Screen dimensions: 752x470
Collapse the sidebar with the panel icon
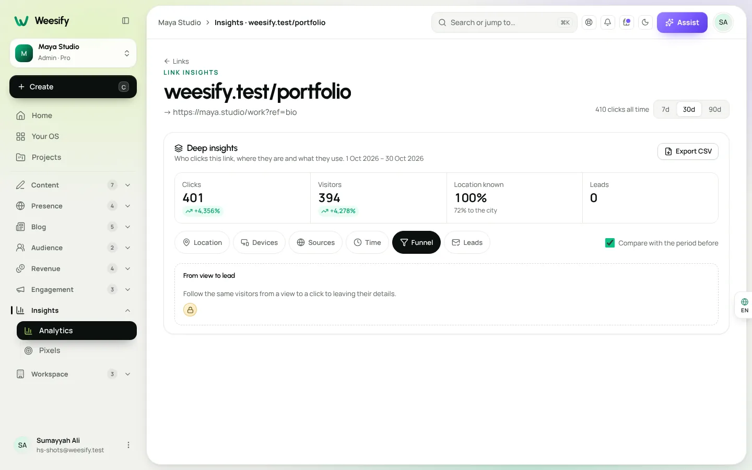pyautogui.click(x=125, y=21)
